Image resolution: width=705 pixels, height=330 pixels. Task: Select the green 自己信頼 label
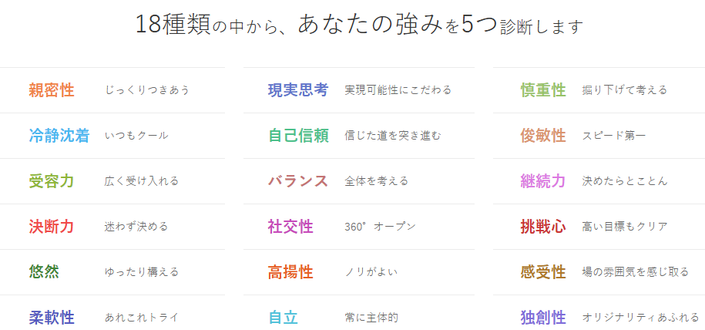(x=298, y=136)
